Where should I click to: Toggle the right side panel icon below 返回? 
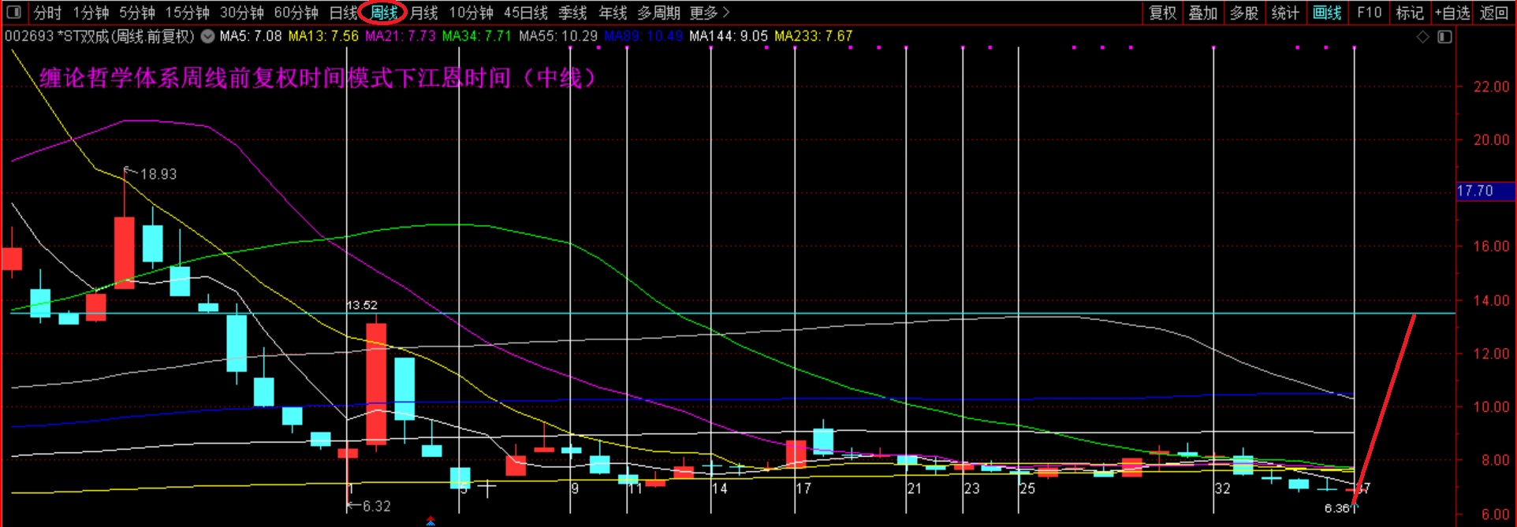pyautogui.click(x=1444, y=37)
